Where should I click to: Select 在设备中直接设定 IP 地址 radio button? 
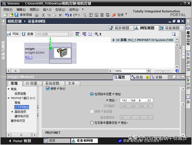pos(92,123)
